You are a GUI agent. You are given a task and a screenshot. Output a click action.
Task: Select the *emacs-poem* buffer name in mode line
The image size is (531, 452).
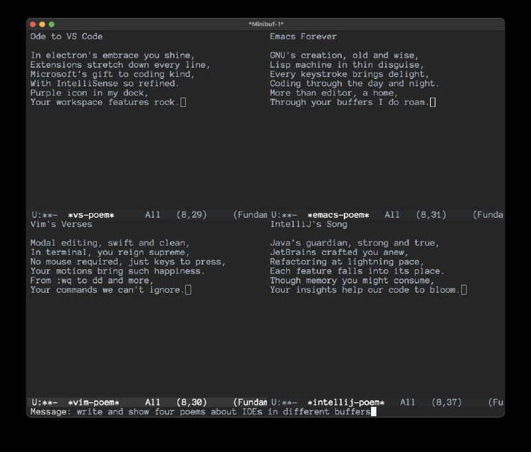tap(338, 215)
